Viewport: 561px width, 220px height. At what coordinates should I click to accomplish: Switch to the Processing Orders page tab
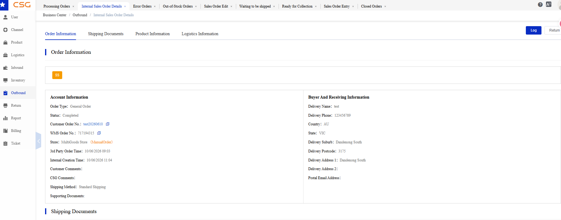[x=56, y=6]
